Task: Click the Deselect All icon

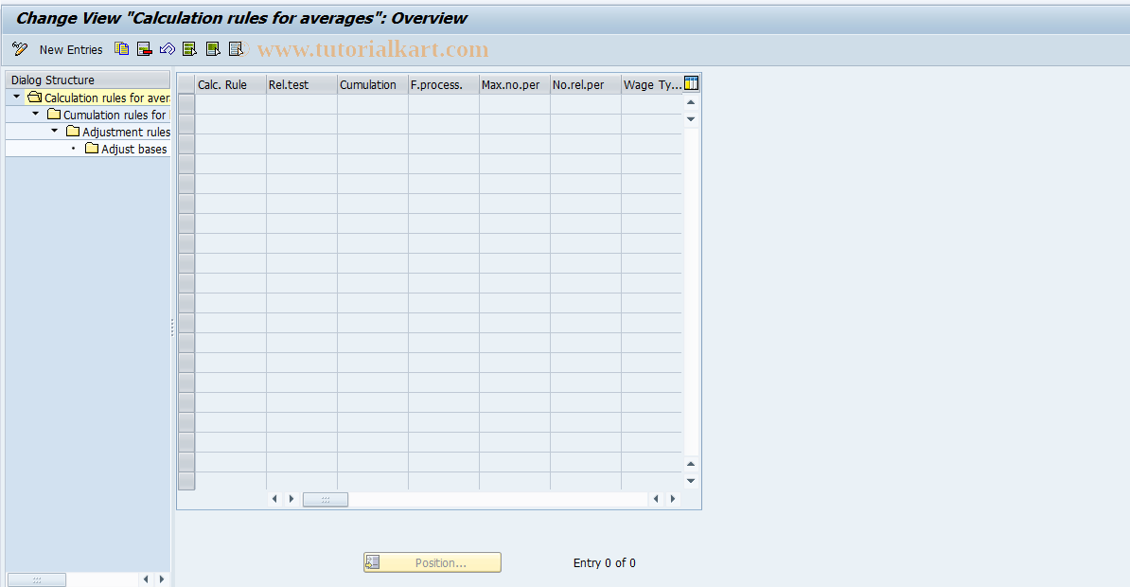Action: [x=236, y=49]
